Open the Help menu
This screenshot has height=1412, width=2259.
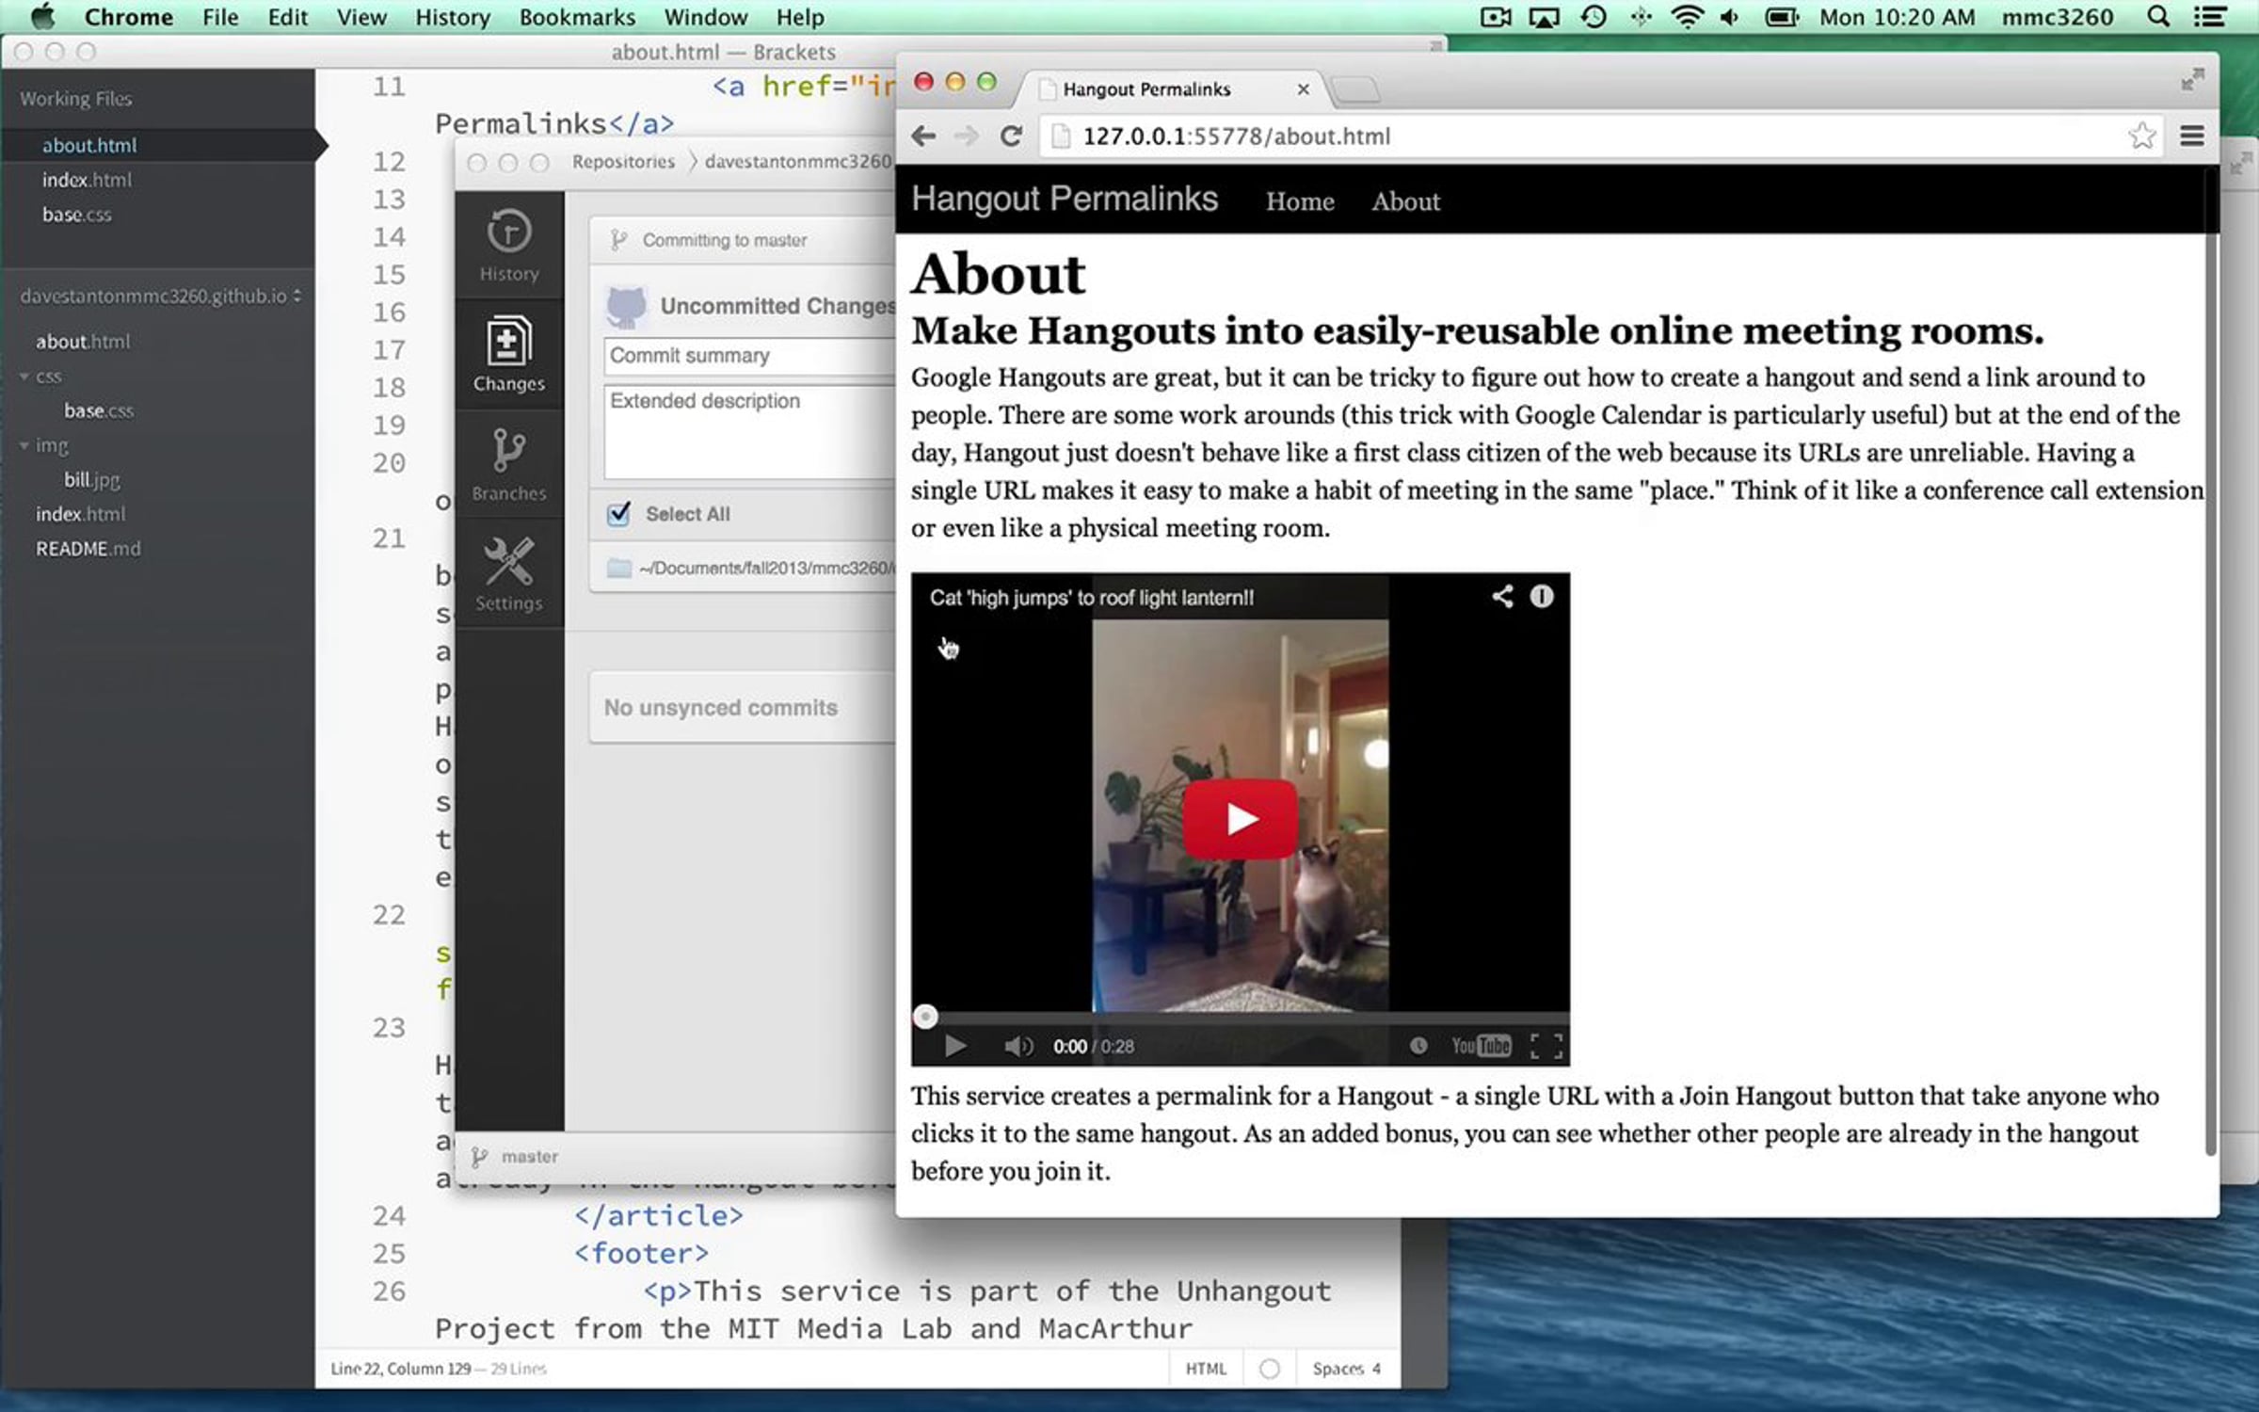tap(799, 17)
